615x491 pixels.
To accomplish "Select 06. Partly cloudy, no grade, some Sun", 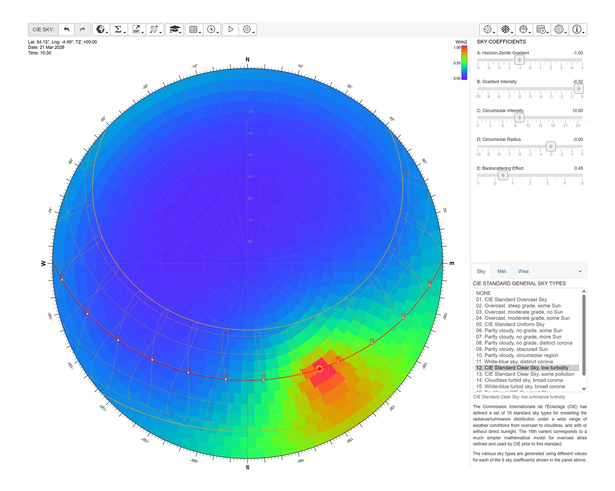I will coord(527,331).
